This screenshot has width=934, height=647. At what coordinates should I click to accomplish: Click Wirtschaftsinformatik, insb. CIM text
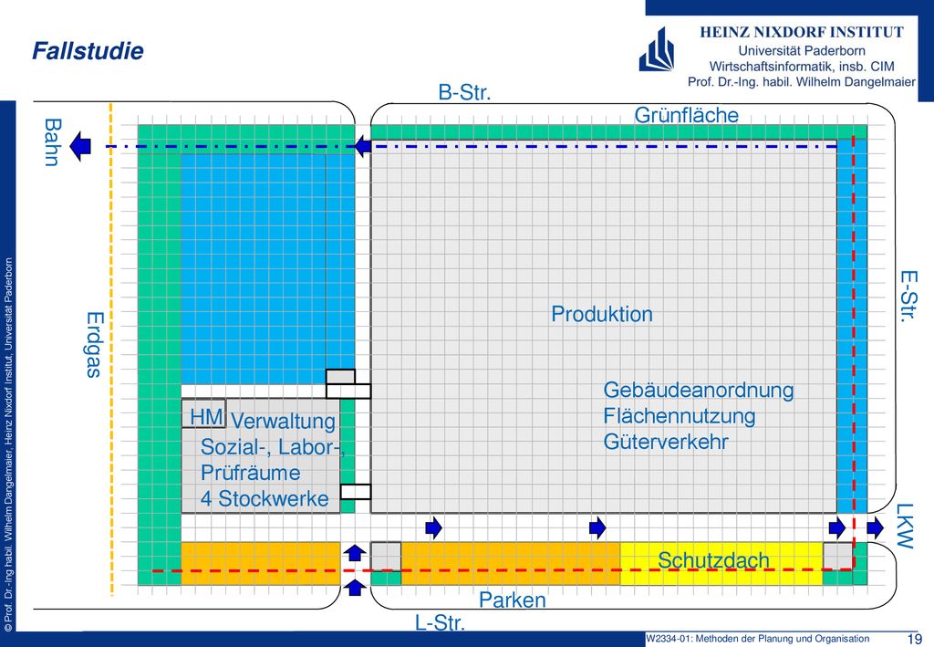click(801, 66)
